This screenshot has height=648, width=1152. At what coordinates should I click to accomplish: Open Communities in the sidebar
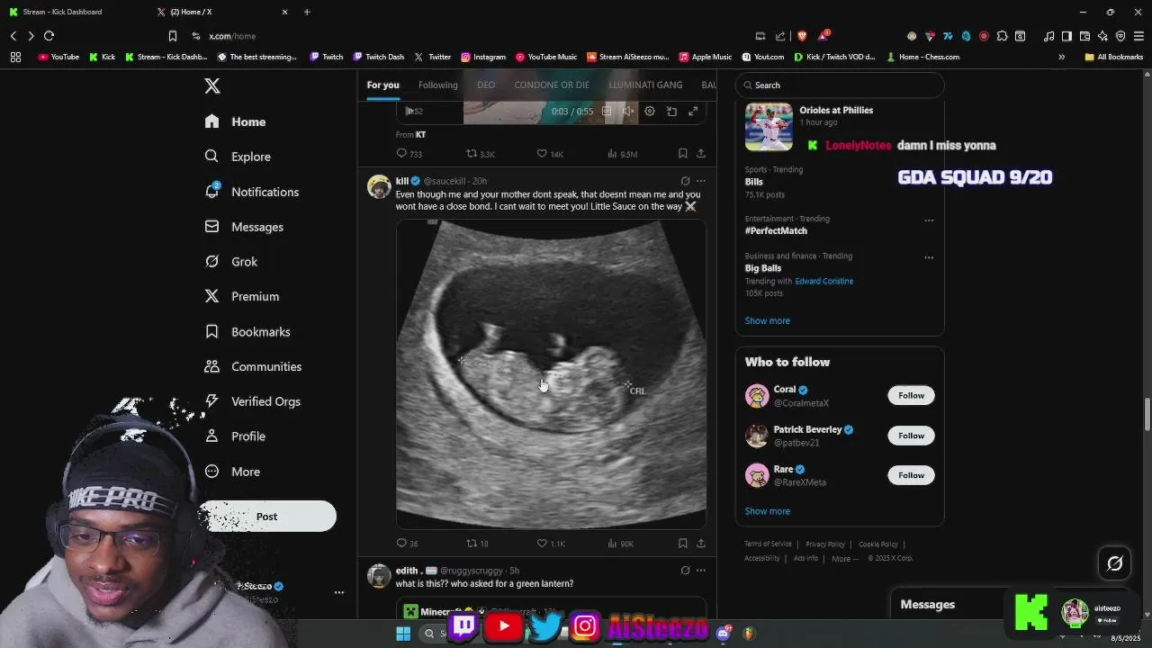click(x=253, y=366)
